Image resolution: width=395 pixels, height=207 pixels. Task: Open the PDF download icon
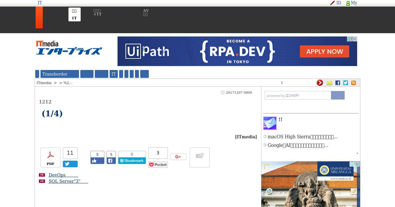(x=50, y=157)
